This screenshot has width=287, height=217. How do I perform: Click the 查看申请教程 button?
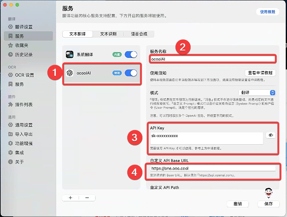pos(260,73)
